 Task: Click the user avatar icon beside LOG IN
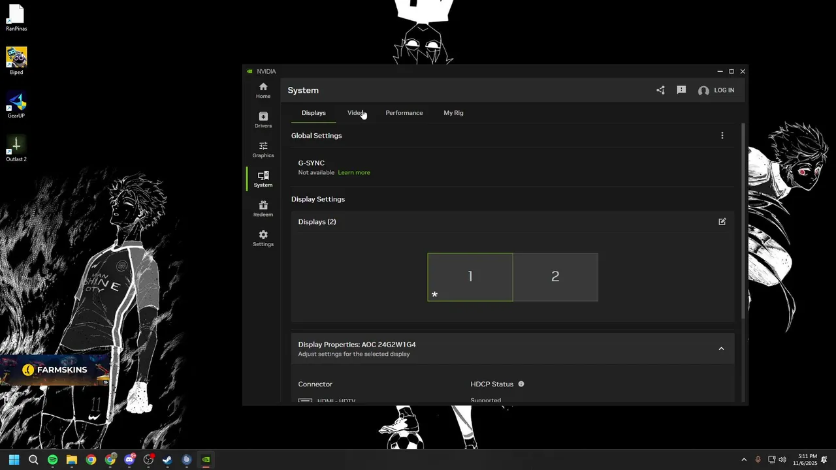click(703, 91)
